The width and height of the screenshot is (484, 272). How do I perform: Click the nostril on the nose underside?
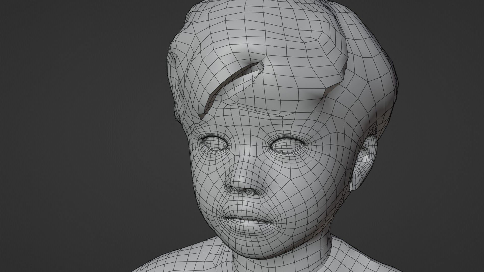232,188
